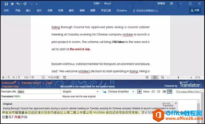Select the first Views side-by-side layout icon
The height and width of the screenshot is (124, 205).
[153, 92]
